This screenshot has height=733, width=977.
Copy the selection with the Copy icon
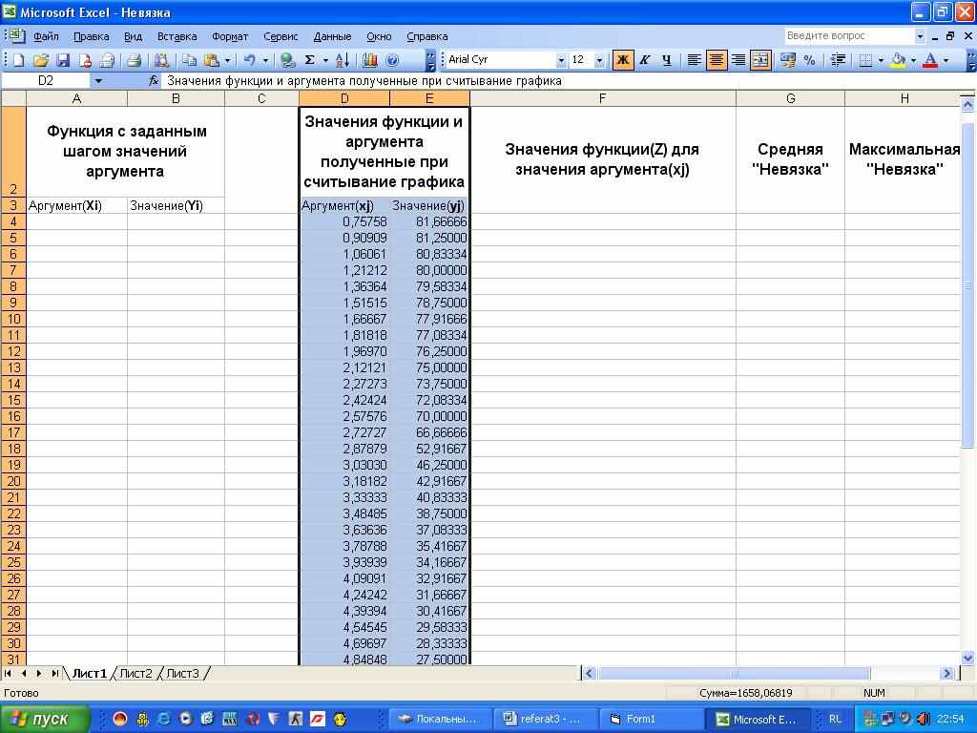pos(190,60)
